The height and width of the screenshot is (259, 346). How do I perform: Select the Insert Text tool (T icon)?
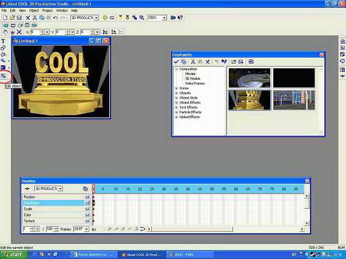(3, 41)
